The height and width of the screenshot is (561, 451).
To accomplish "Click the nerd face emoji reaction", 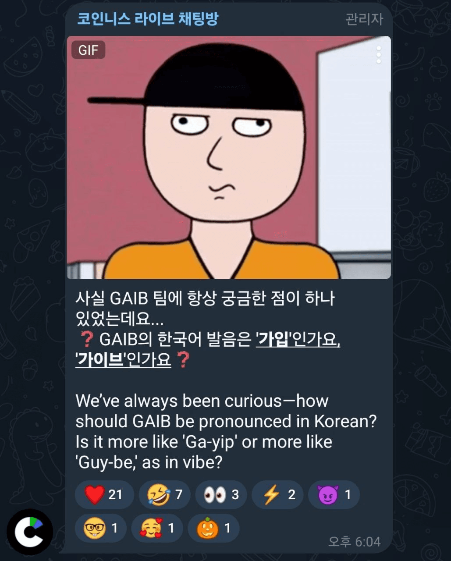I will click(x=101, y=528).
